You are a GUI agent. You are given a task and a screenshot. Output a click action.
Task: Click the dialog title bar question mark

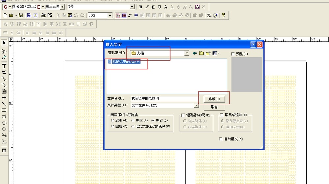(x=253, y=44)
